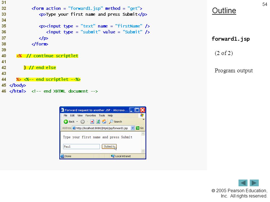Click the '} // end else' code line
This screenshot has width=270, height=202.
tap(40, 68)
